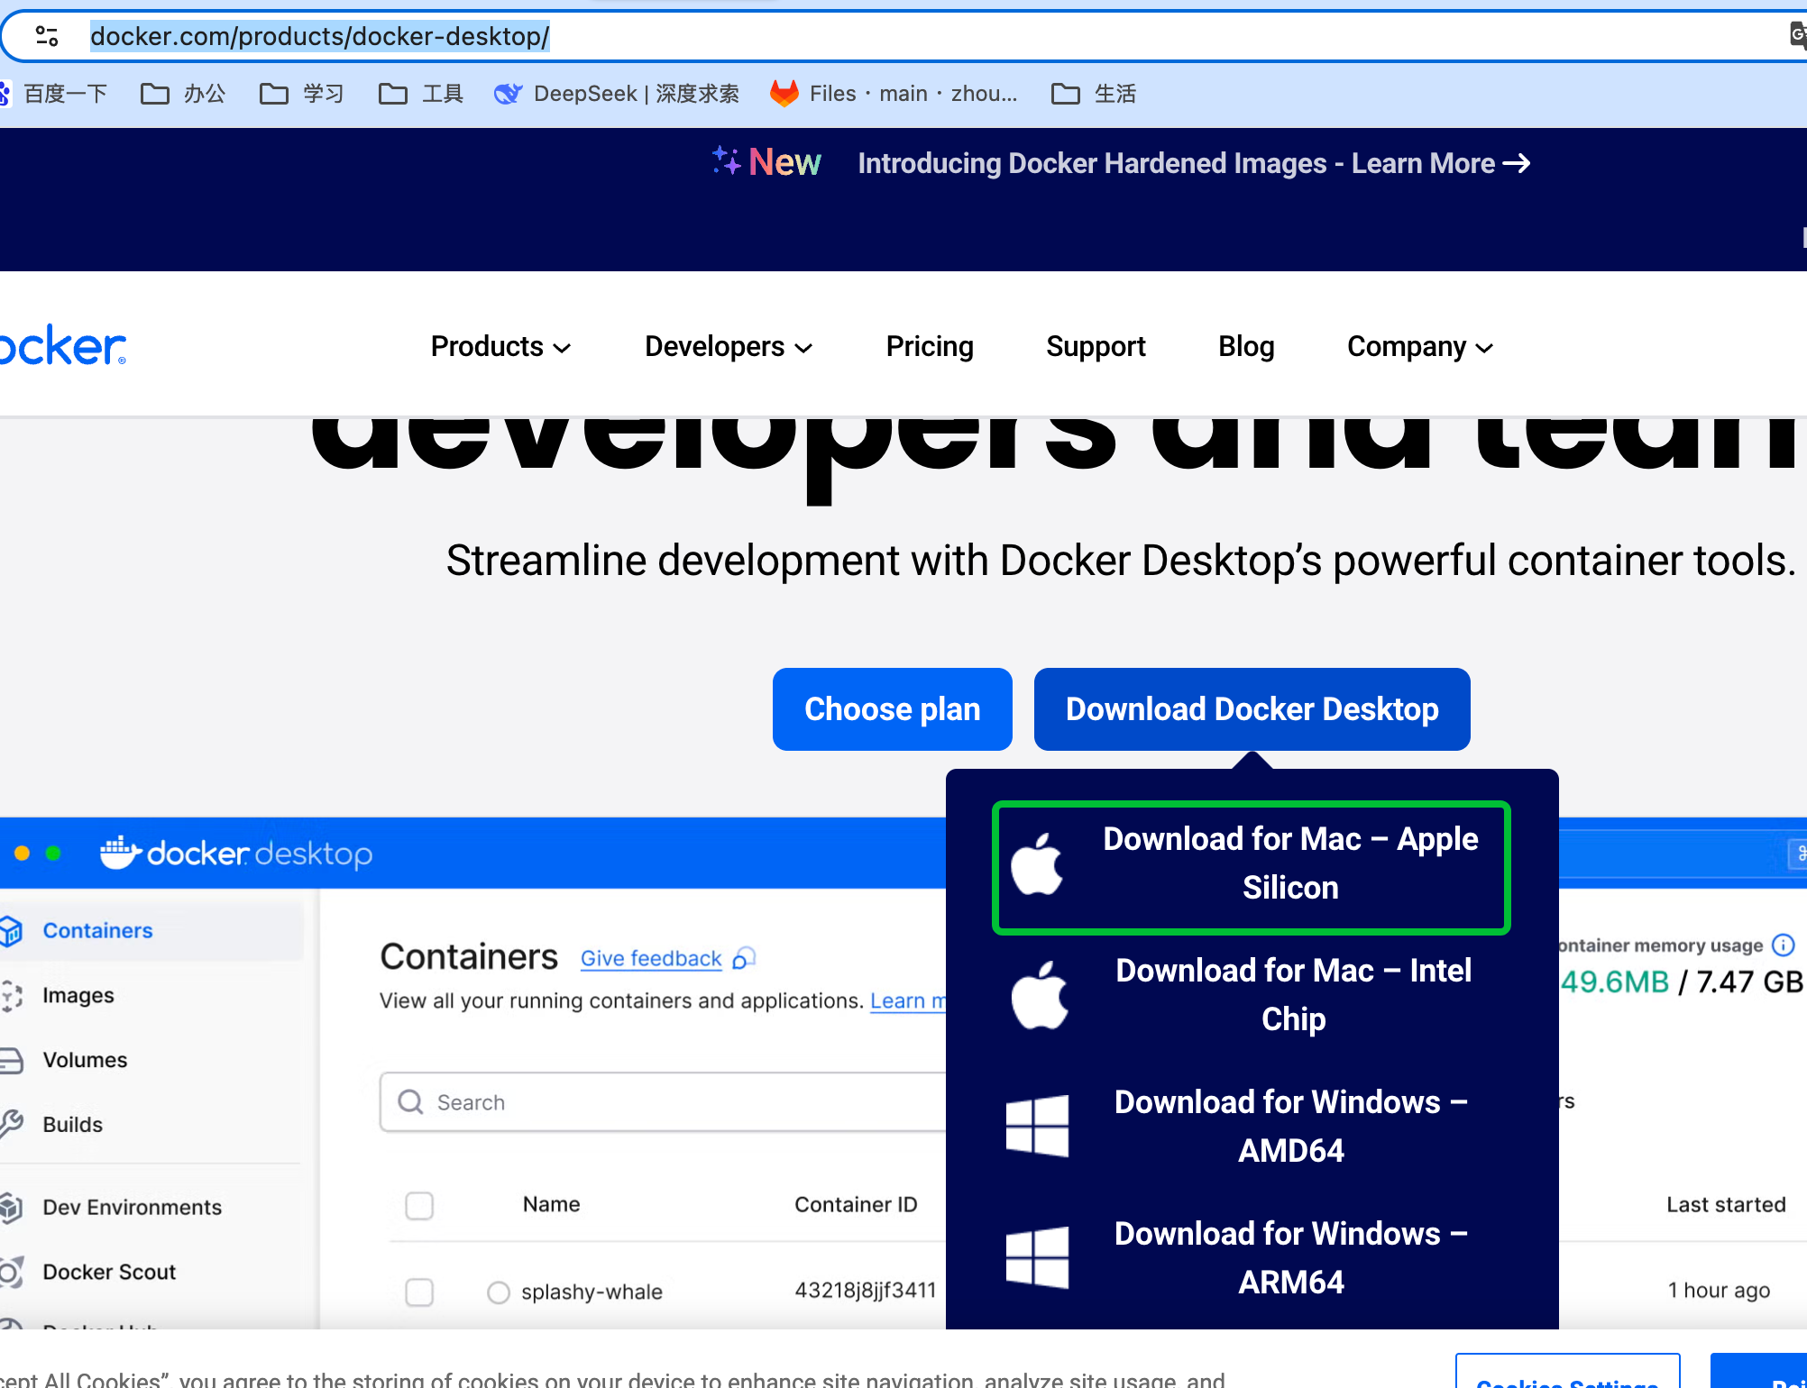Click the Container ID column header
The image size is (1807, 1388).
click(856, 1204)
